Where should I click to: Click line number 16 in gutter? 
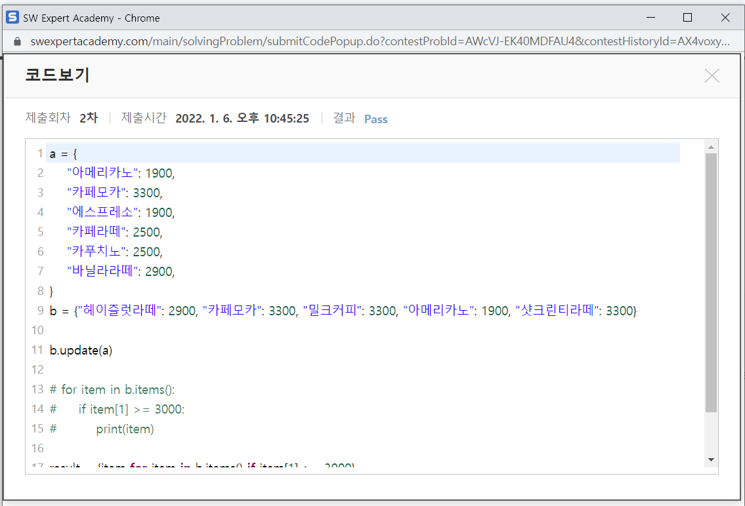37,448
